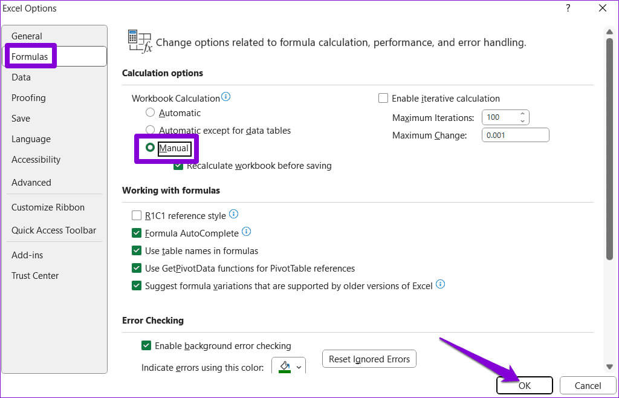Switch to the Proofing category
This screenshot has width=619, height=398.
[28, 97]
